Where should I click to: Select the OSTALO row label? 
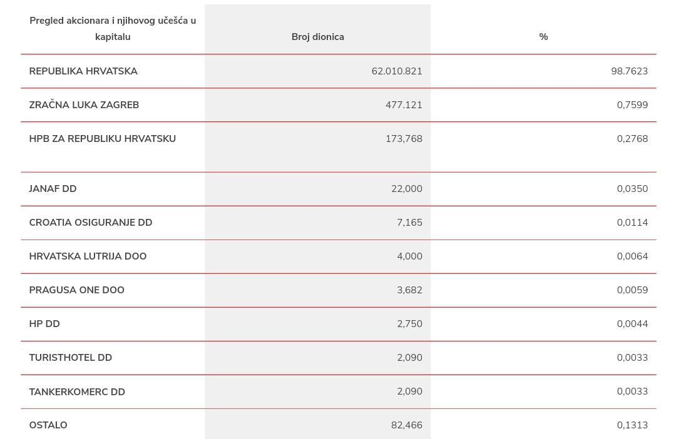pos(48,425)
